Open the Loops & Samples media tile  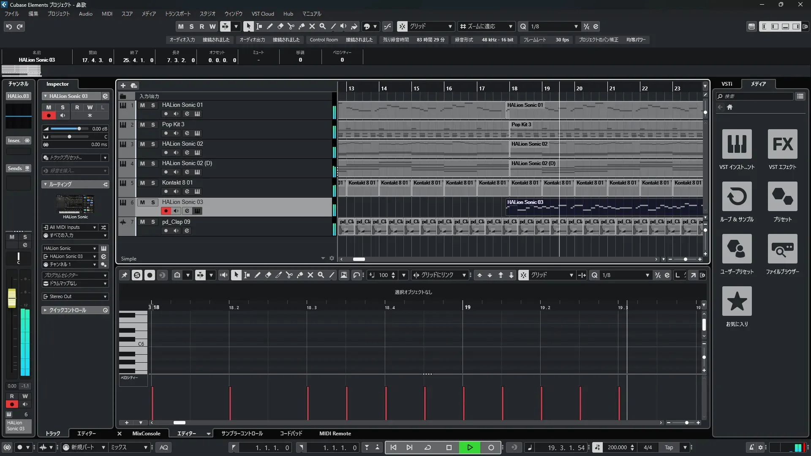tap(737, 197)
